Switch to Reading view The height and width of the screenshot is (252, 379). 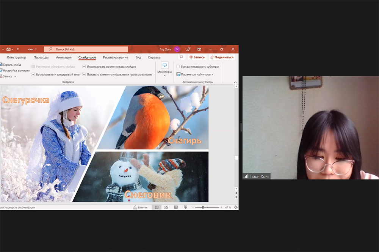click(176, 207)
